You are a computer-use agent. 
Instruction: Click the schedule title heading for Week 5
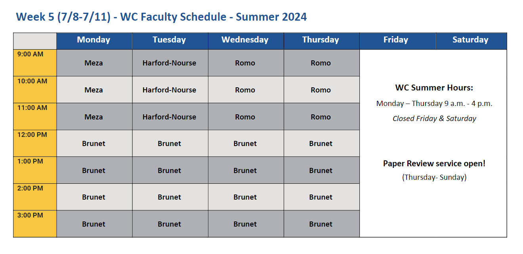(x=161, y=17)
